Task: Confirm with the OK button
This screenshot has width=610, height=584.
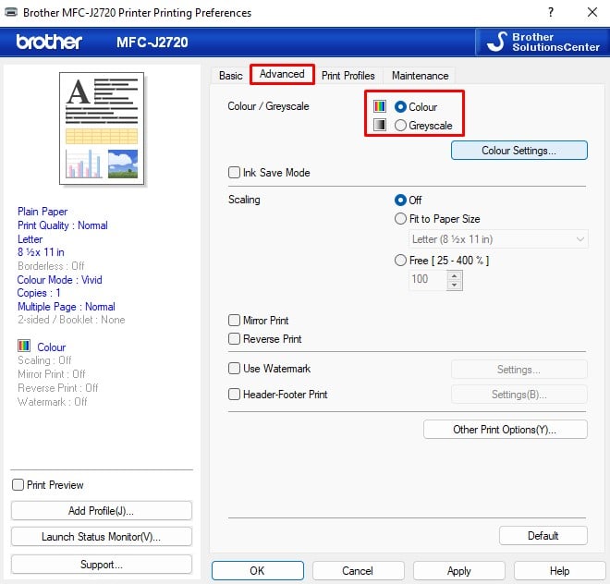Action: click(258, 571)
